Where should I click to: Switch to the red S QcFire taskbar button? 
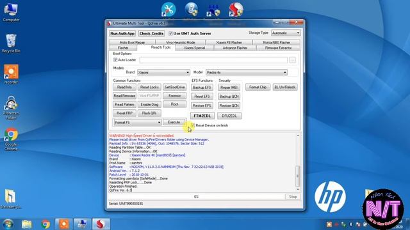tap(101, 224)
